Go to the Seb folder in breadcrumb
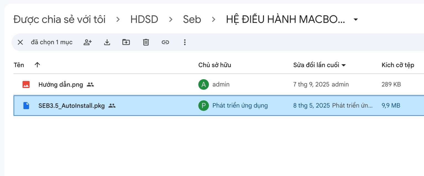The image size is (424, 176). point(192,19)
